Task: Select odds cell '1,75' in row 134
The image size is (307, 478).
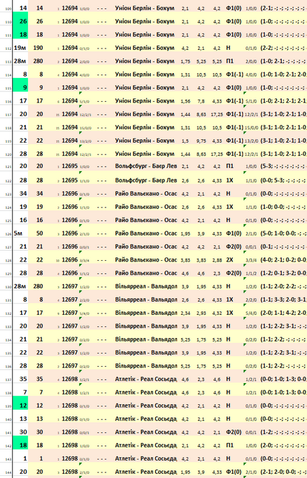Action: [201, 340]
